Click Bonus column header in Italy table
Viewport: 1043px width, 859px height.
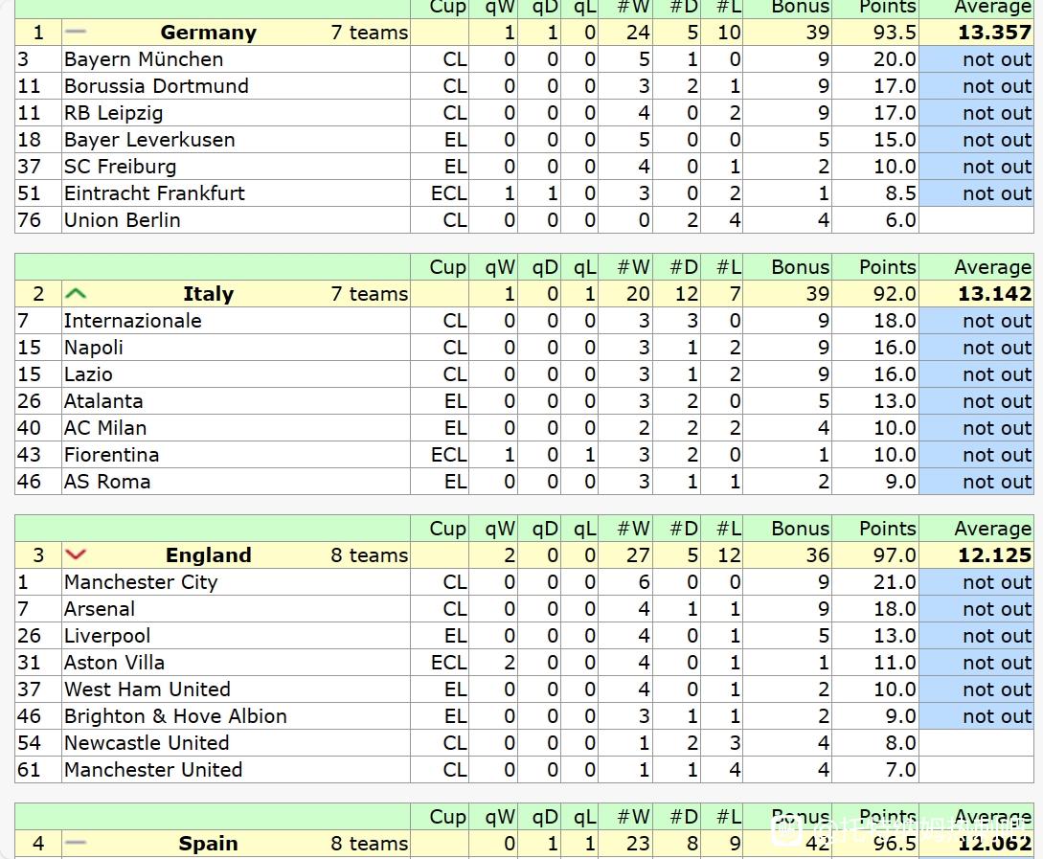pyautogui.click(x=801, y=266)
